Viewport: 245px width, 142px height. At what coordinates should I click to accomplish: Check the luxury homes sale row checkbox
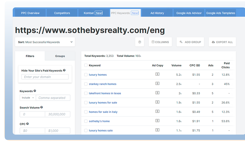coord(86,130)
